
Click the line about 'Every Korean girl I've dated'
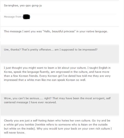tap(57, 76)
